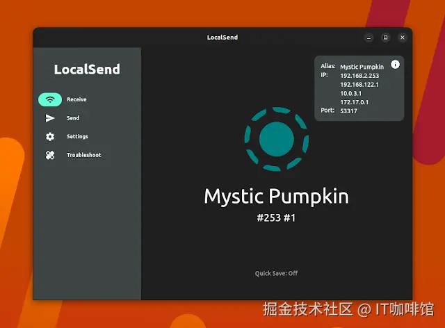Toggle the Quick Save: Off button

pyautogui.click(x=276, y=273)
